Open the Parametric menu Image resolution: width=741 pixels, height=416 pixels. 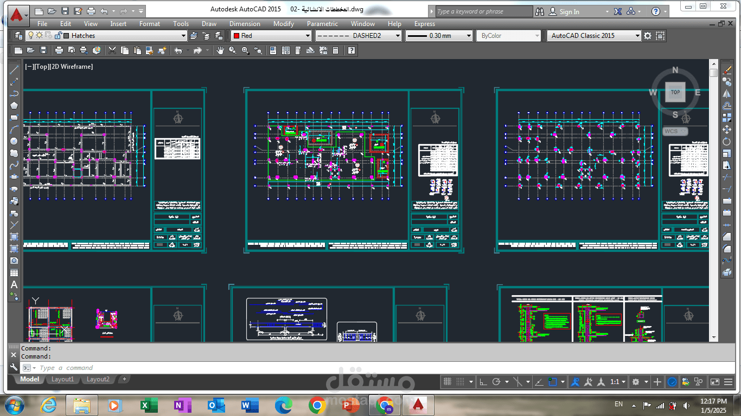(322, 24)
